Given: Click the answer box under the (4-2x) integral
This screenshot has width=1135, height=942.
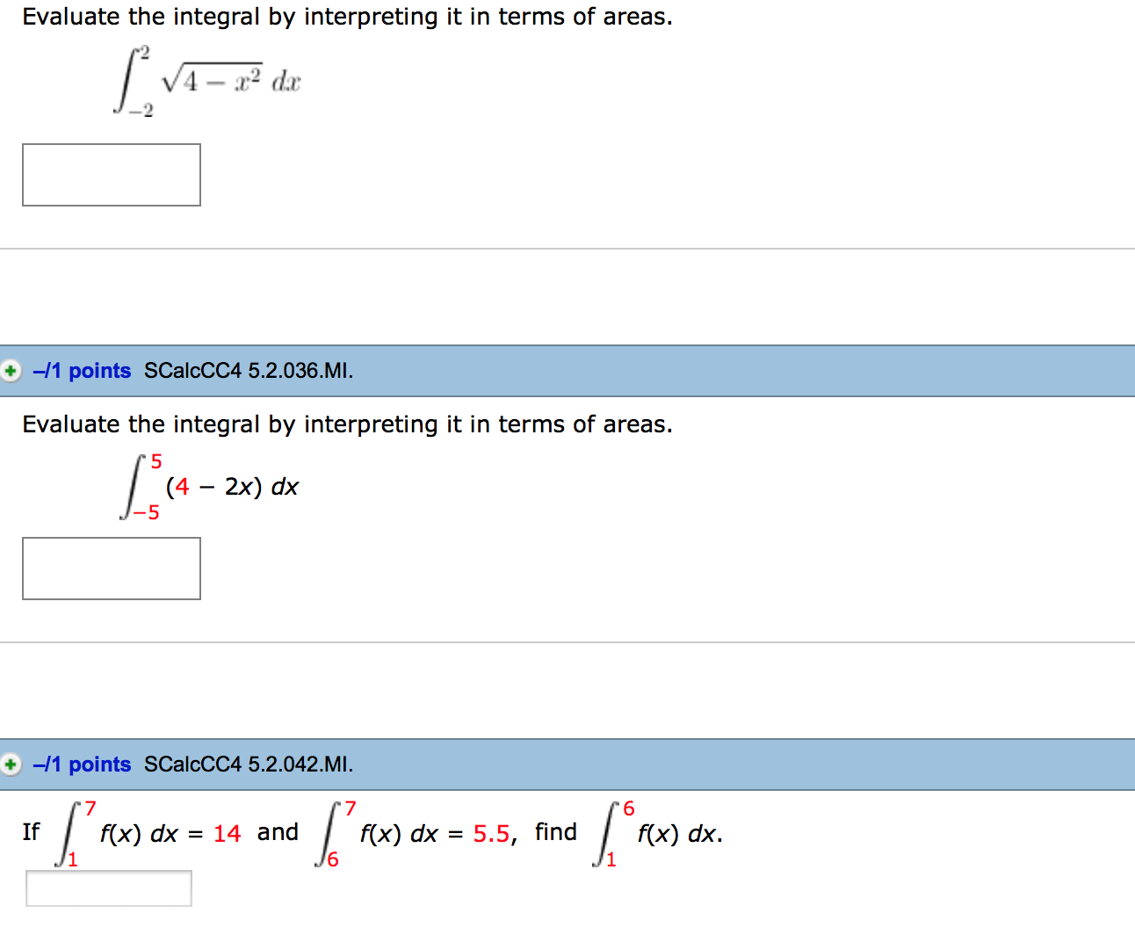Looking at the screenshot, I should (x=111, y=569).
